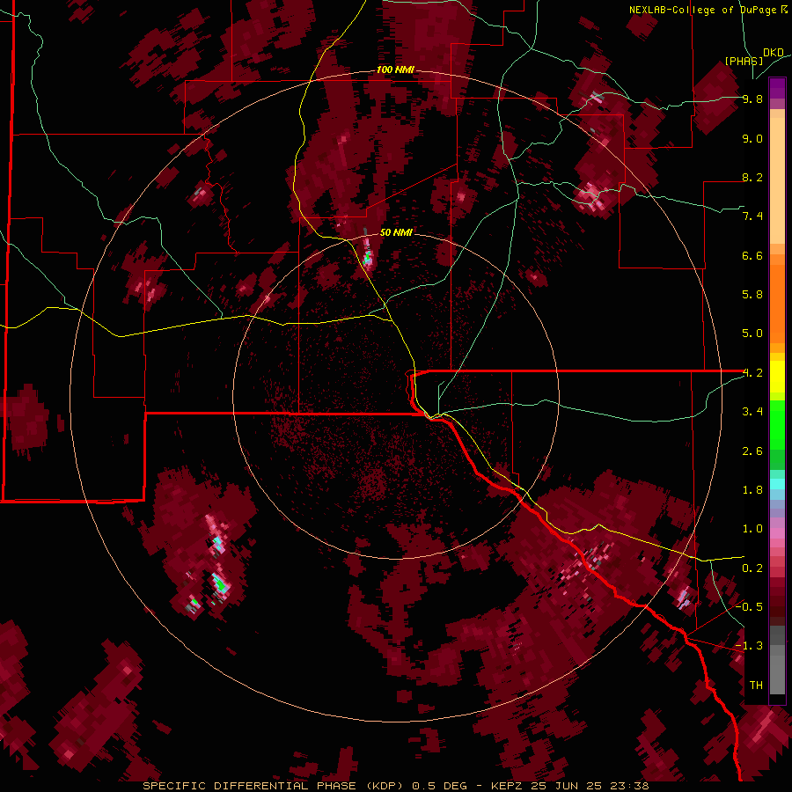Click the 50 NMI range ring label
The image size is (792, 792).
[396, 232]
